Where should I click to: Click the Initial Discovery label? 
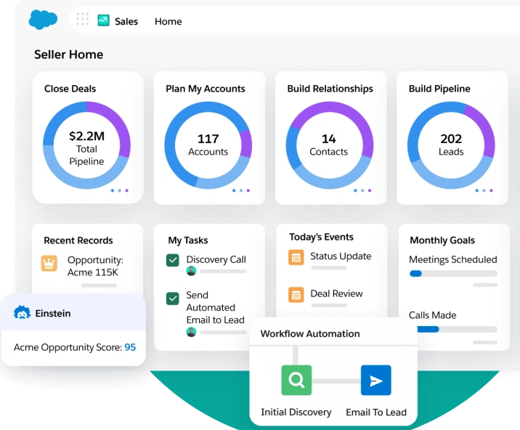pyautogui.click(x=296, y=412)
